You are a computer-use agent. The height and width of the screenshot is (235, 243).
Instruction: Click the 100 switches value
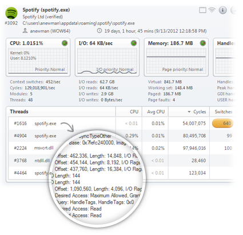228,148
